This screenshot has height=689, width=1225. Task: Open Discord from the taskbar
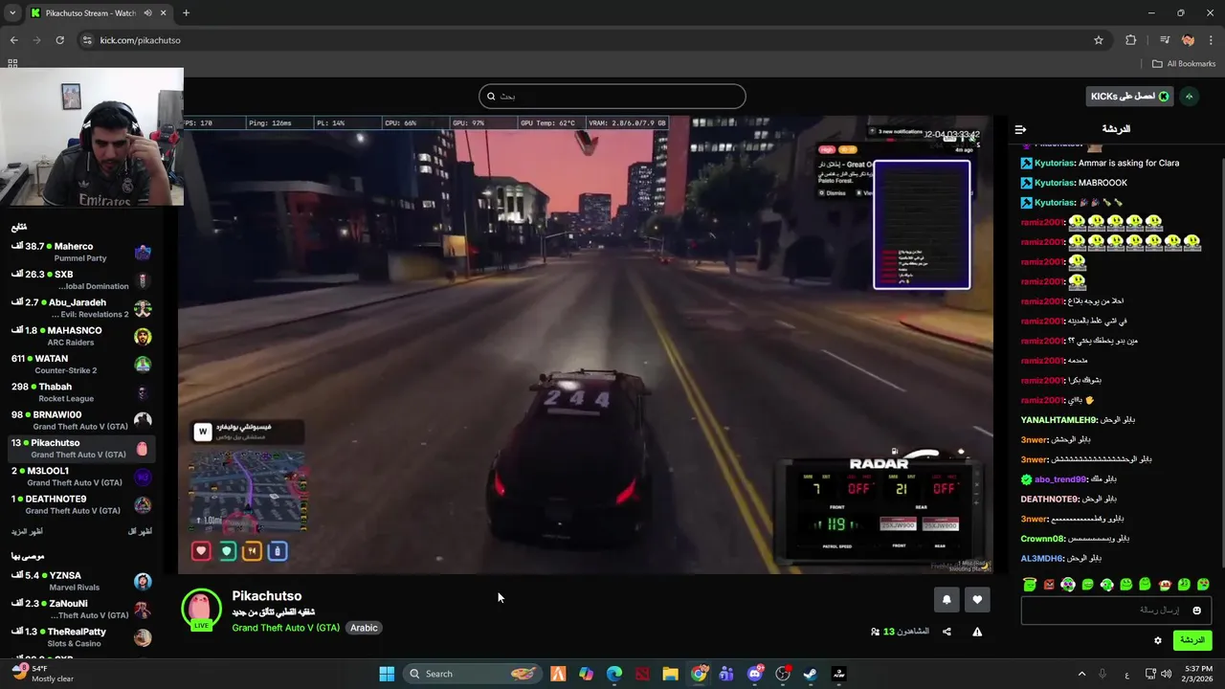click(755, 674)
